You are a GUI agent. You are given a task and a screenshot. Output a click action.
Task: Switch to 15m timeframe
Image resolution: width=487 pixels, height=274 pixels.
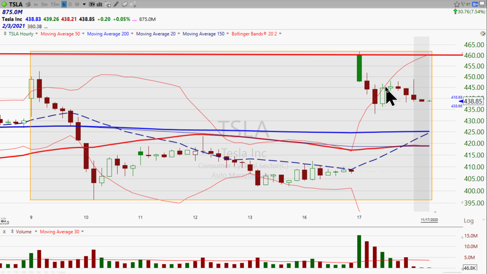pos(55,5)
